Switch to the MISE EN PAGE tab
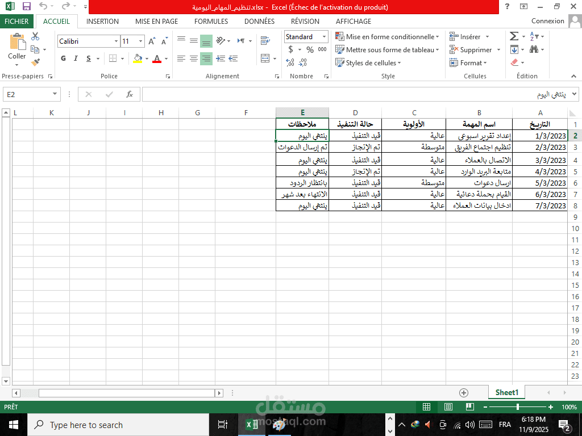Image resolution: width=582 pixels, height=436 pixels. 157,21
